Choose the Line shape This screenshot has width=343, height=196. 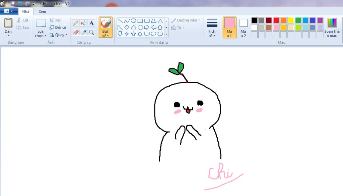click(120, 21)
